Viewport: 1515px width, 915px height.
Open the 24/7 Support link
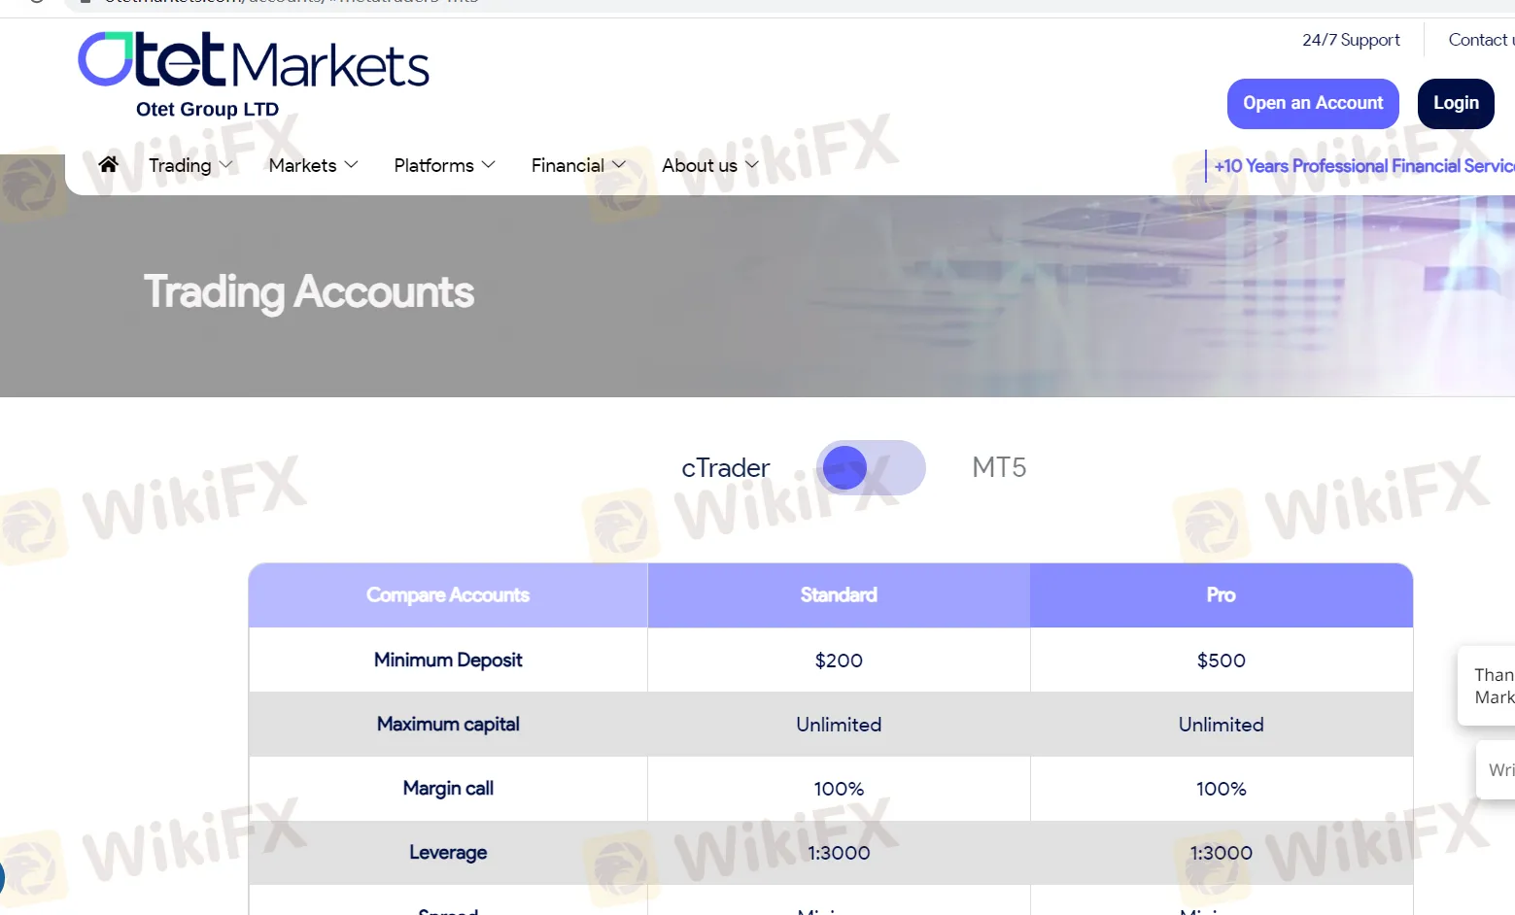coord(1351,40)
